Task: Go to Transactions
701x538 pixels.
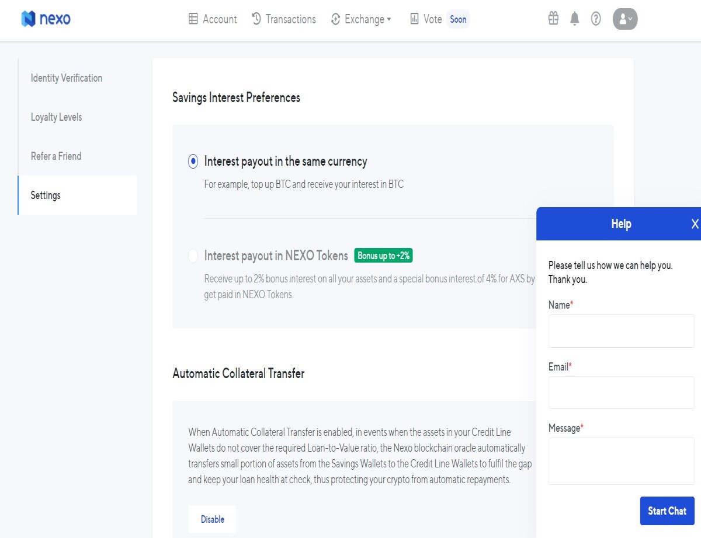Action: click(x=284, y=19)
